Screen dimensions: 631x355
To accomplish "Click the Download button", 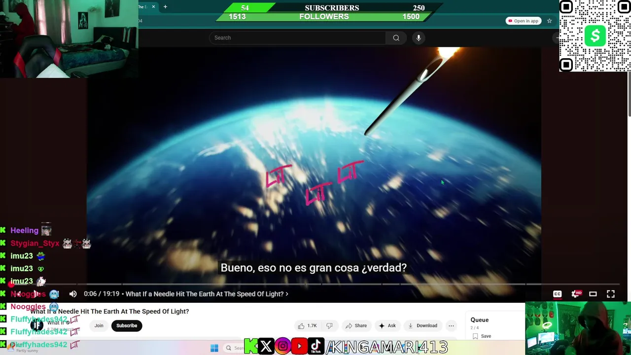I will pyautogui.click(x=422, y=325).
